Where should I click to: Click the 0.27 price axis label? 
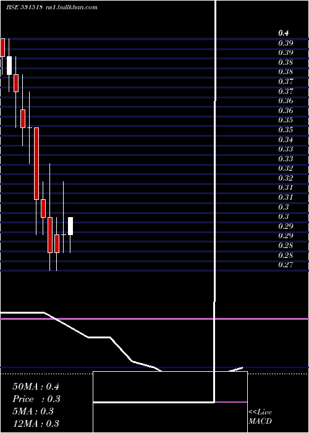tap(286, 265)
